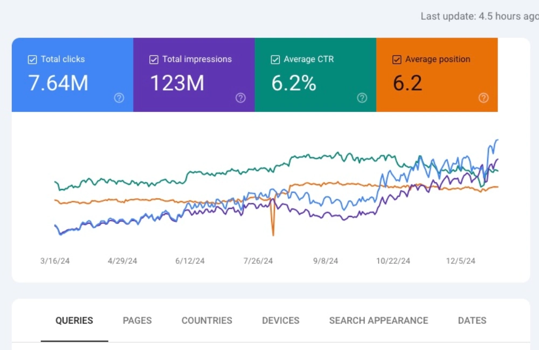Image resolution: width=539 pixels, height=350 pixels.
Task: Switch to the DEVICES tab
Action: coord(280,320)
